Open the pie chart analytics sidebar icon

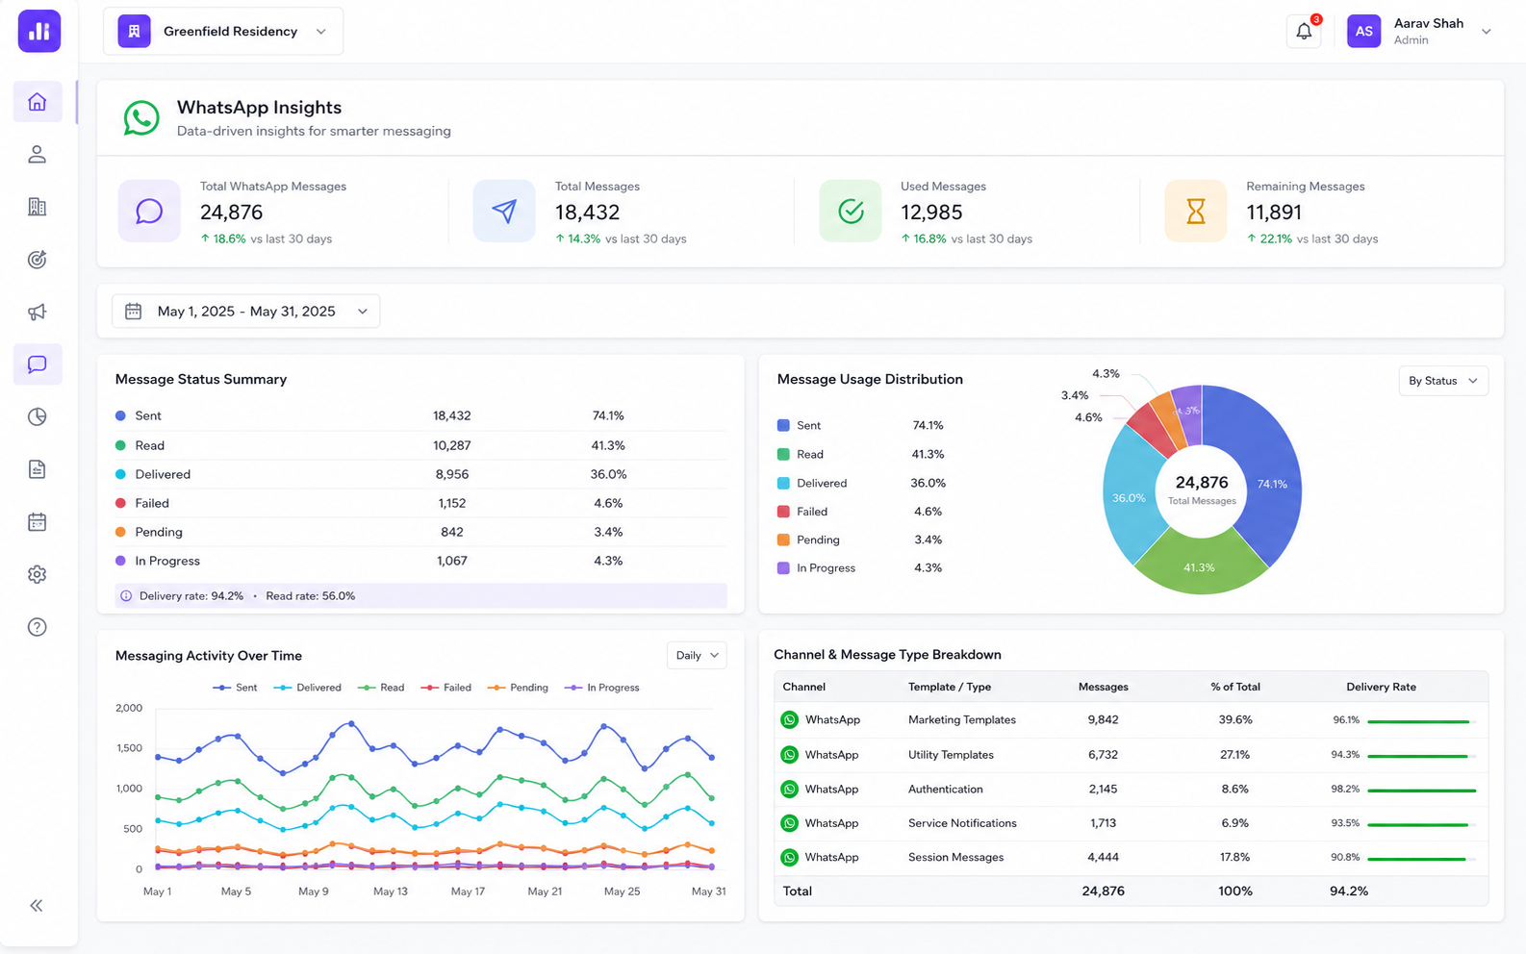click(x=38, y=416)
